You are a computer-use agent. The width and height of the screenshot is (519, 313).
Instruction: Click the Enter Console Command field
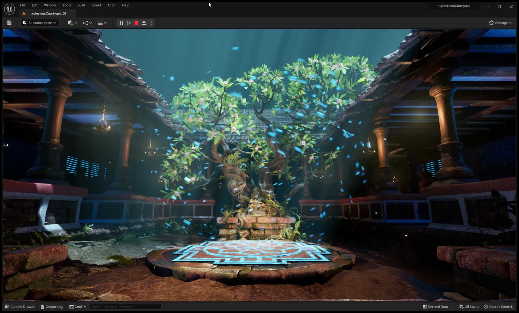coord(125,306)
